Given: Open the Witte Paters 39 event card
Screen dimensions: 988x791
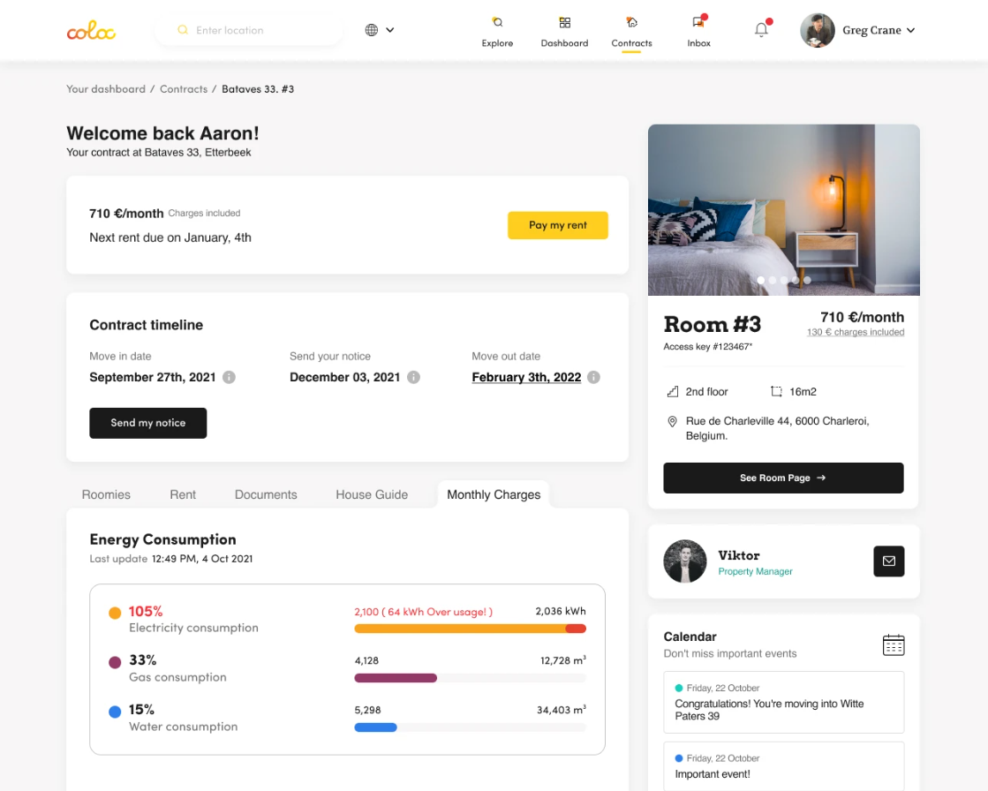Looking at the screenshot, I should (783, 702).
